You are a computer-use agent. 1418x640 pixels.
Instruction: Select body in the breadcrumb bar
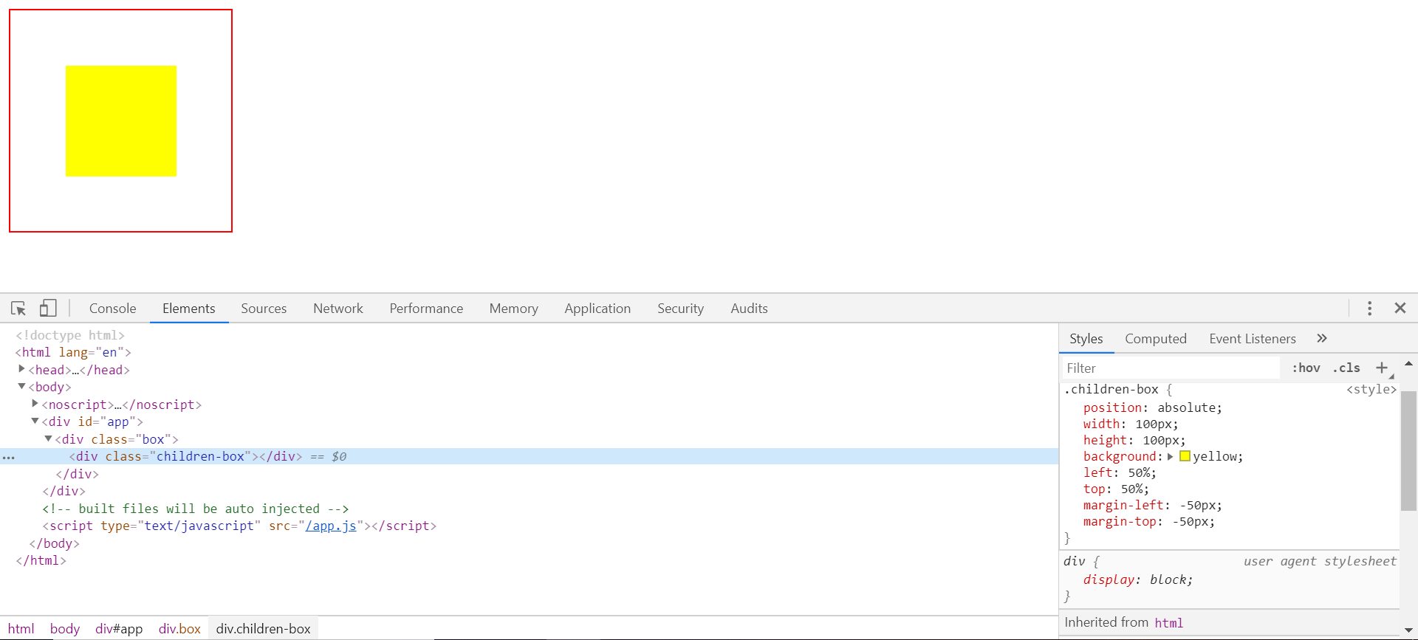pos(64,629)
